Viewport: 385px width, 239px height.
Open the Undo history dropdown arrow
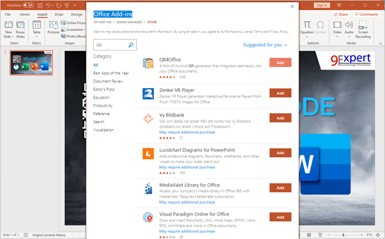(x=52, y=5)
